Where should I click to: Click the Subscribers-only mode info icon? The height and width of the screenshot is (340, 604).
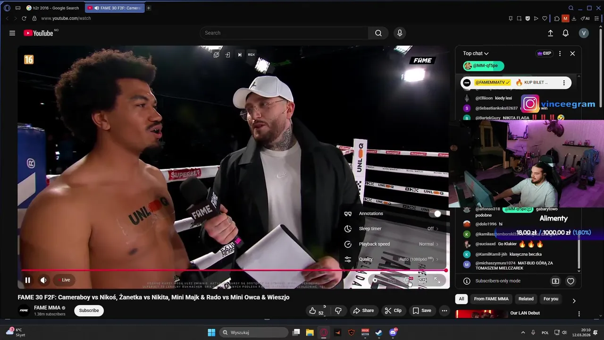point(467,281)
